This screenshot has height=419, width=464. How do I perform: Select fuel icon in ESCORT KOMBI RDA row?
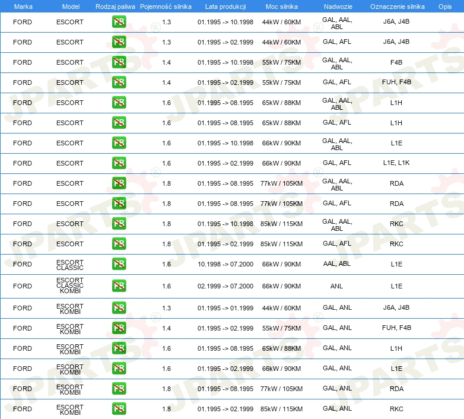(x=119, y=389)
